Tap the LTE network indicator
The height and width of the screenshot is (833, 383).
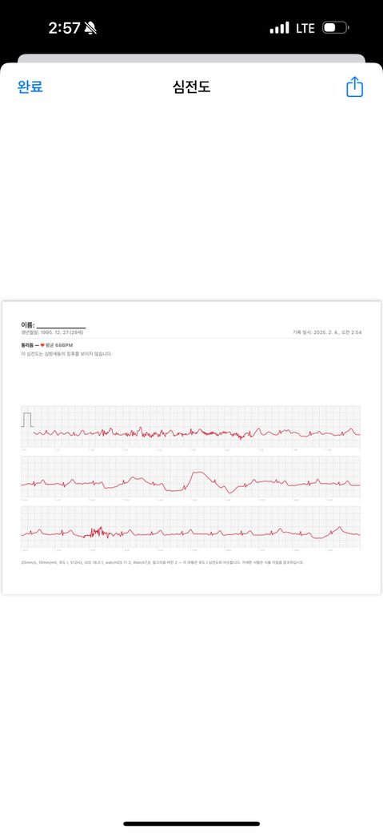(x=305, y=28)
